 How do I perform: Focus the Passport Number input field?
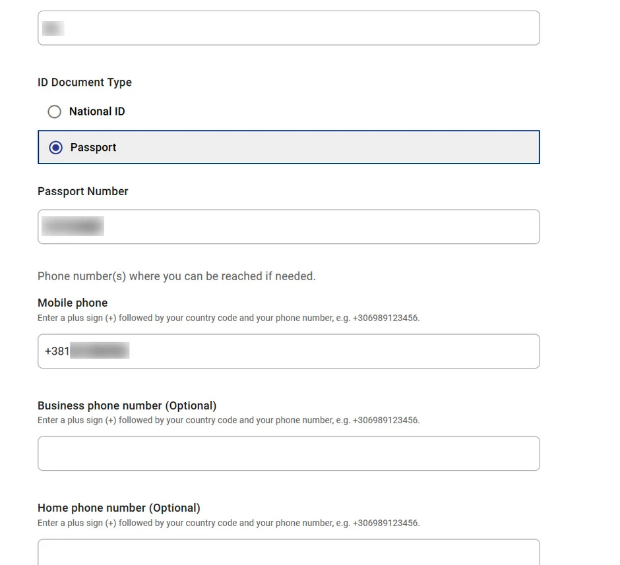point(317,227)
